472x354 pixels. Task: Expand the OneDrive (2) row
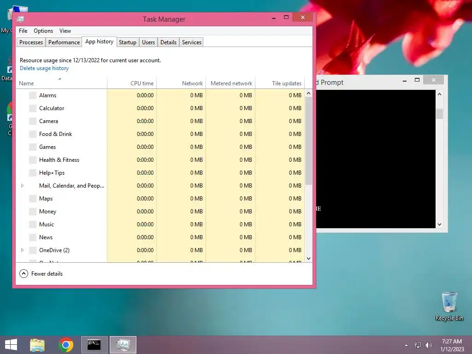click(22, 250)
